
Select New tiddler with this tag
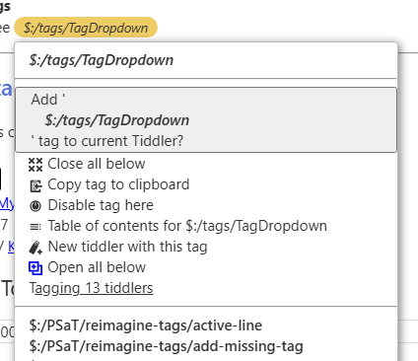(x=127, y=247)
